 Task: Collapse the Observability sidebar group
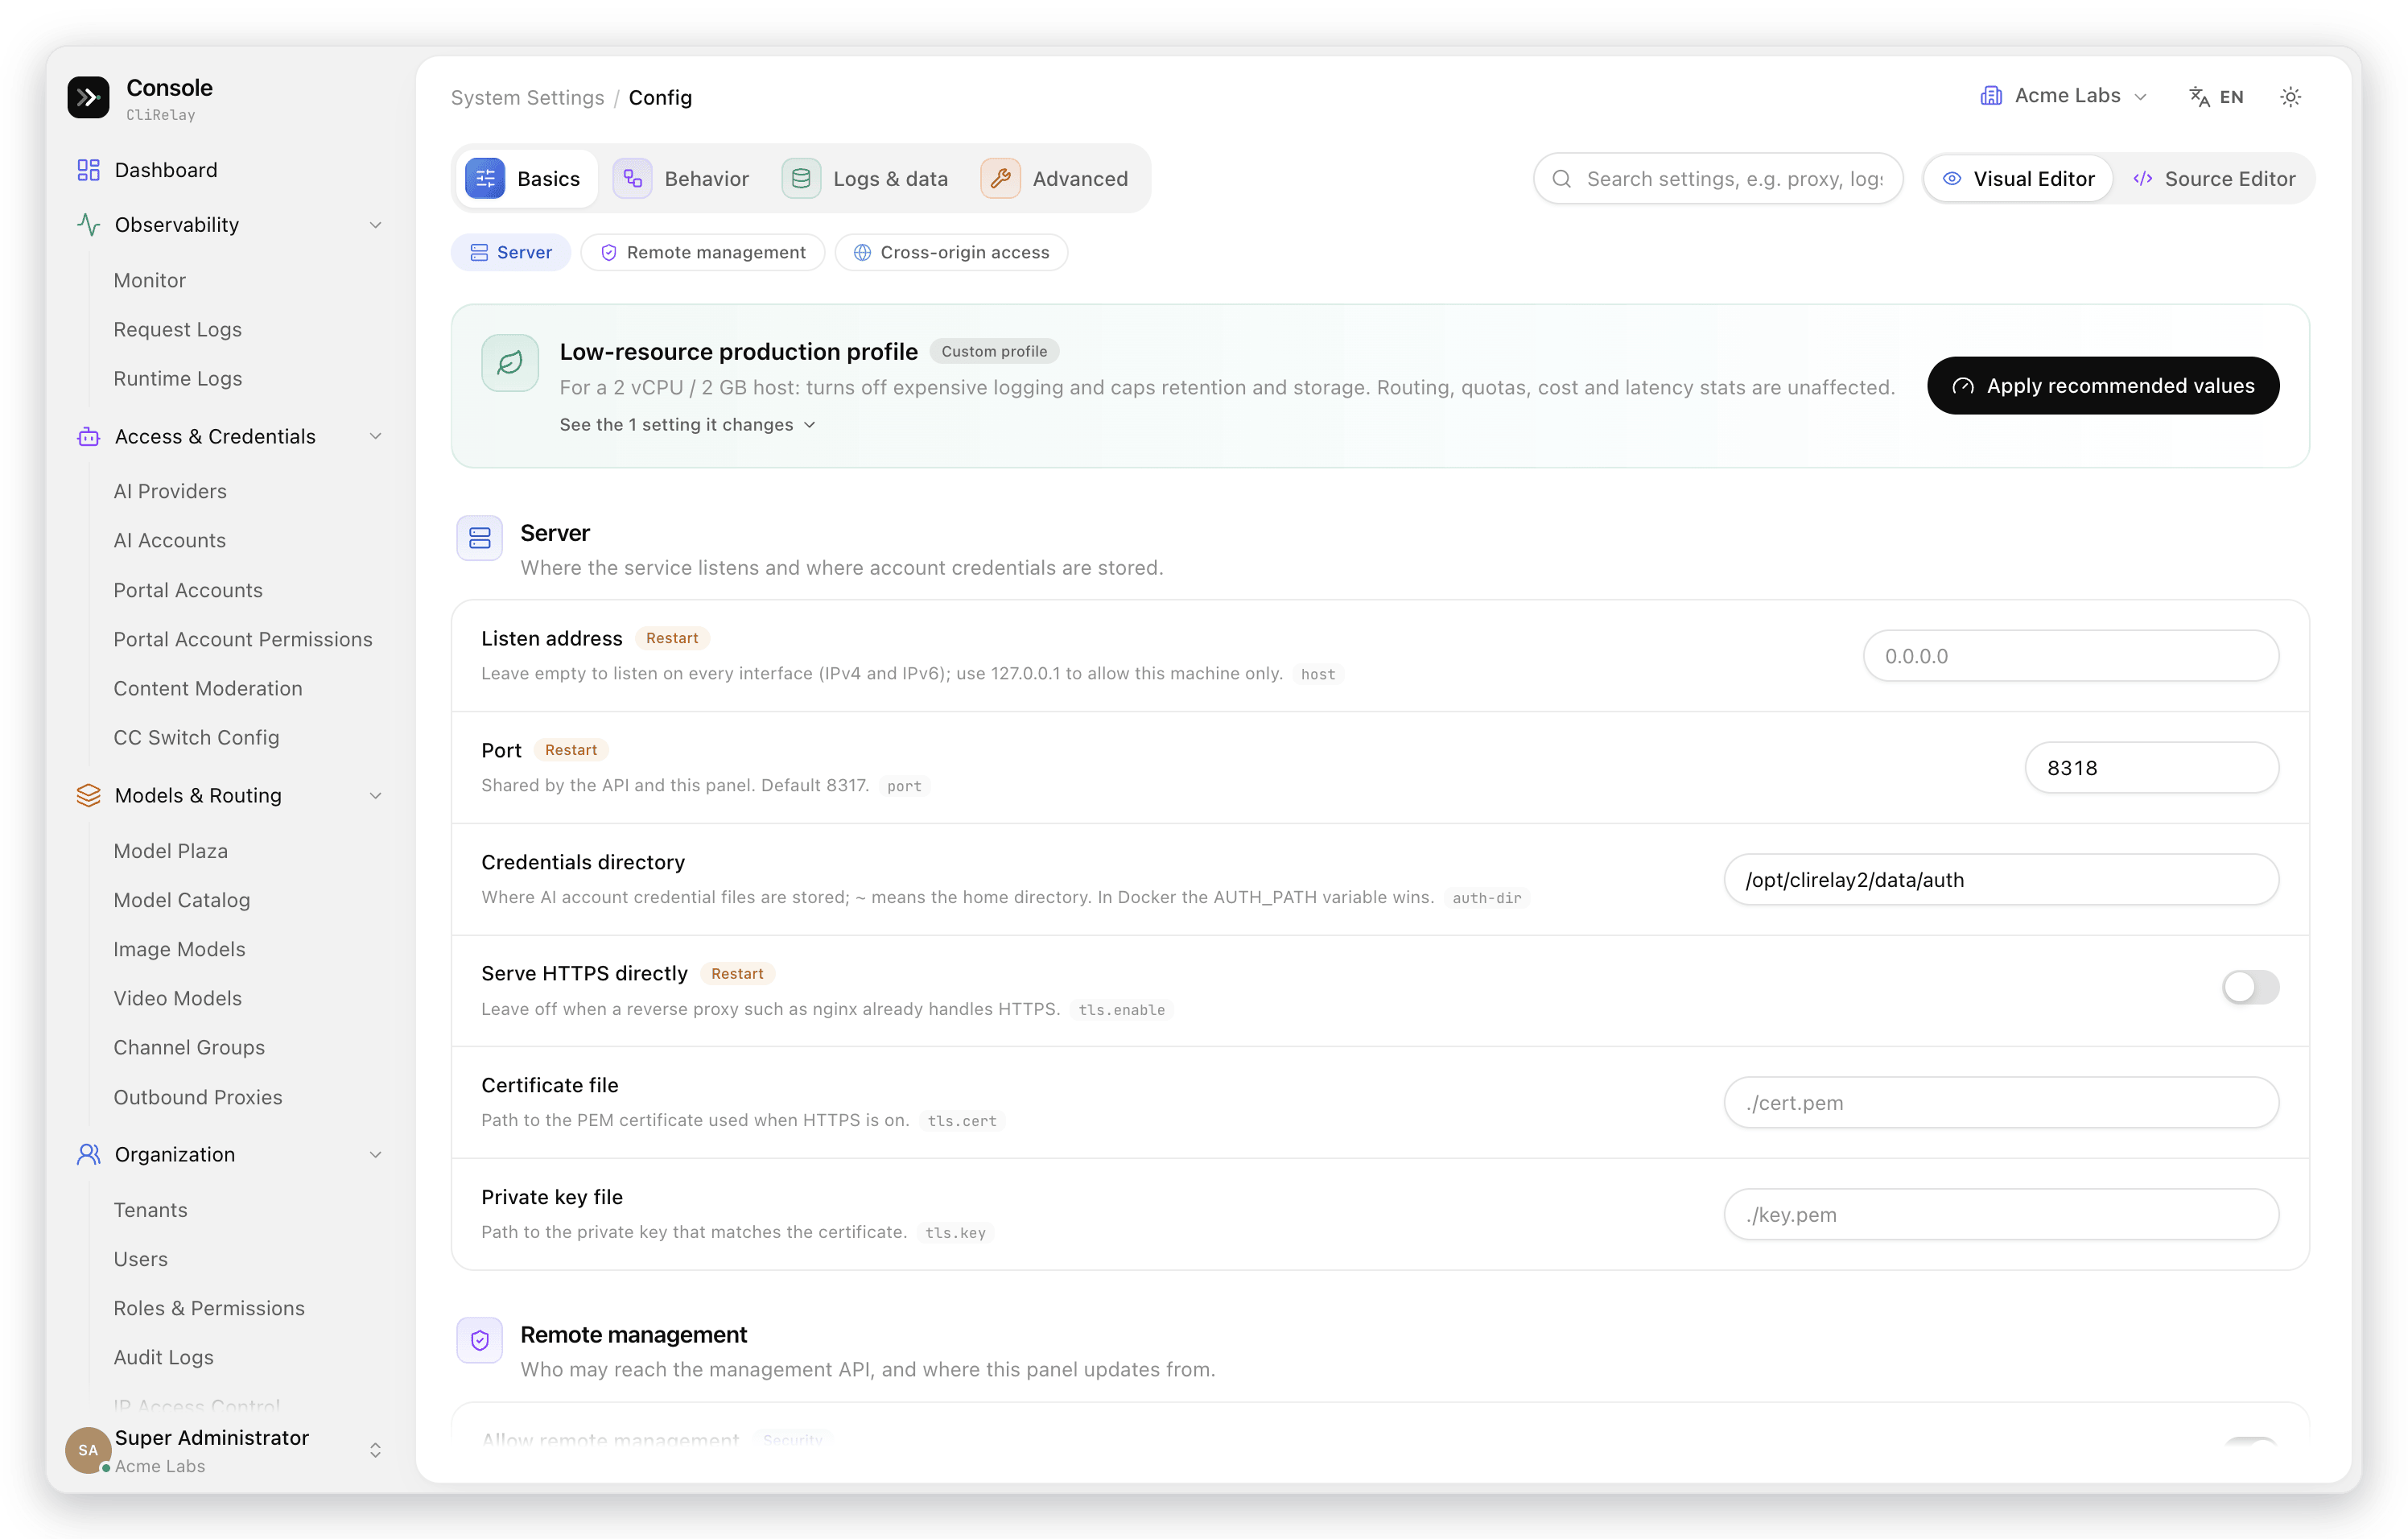(x=376, y=225)
